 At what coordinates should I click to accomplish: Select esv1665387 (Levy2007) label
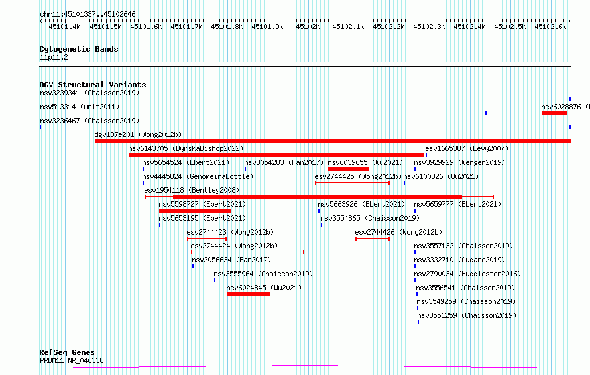467,148
